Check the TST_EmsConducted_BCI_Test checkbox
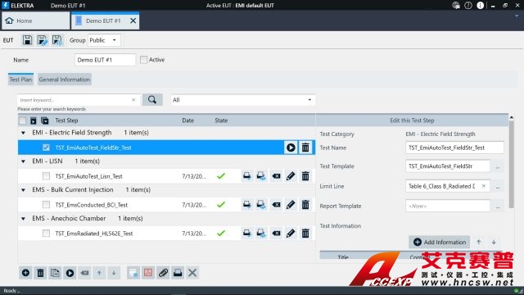The image size is (524, 295). 46,205
